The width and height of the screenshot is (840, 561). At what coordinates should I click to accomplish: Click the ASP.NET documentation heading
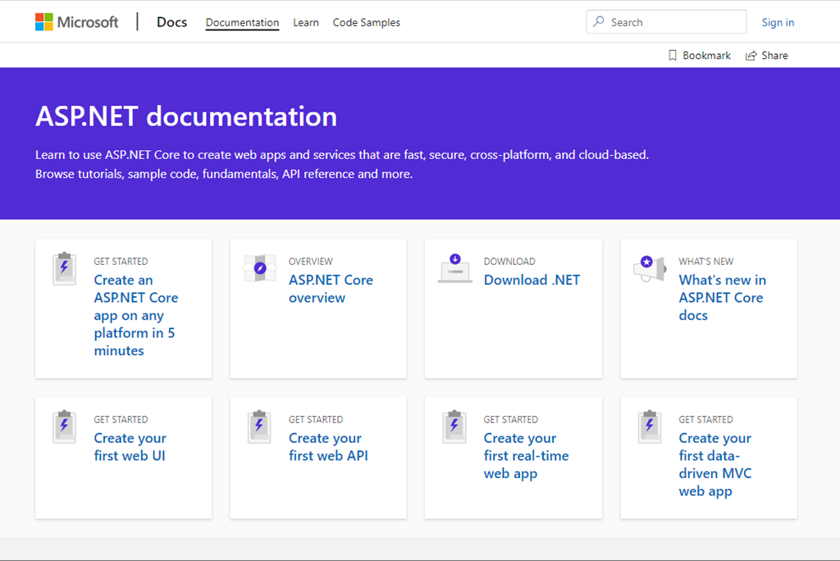[x=186, y=116]
